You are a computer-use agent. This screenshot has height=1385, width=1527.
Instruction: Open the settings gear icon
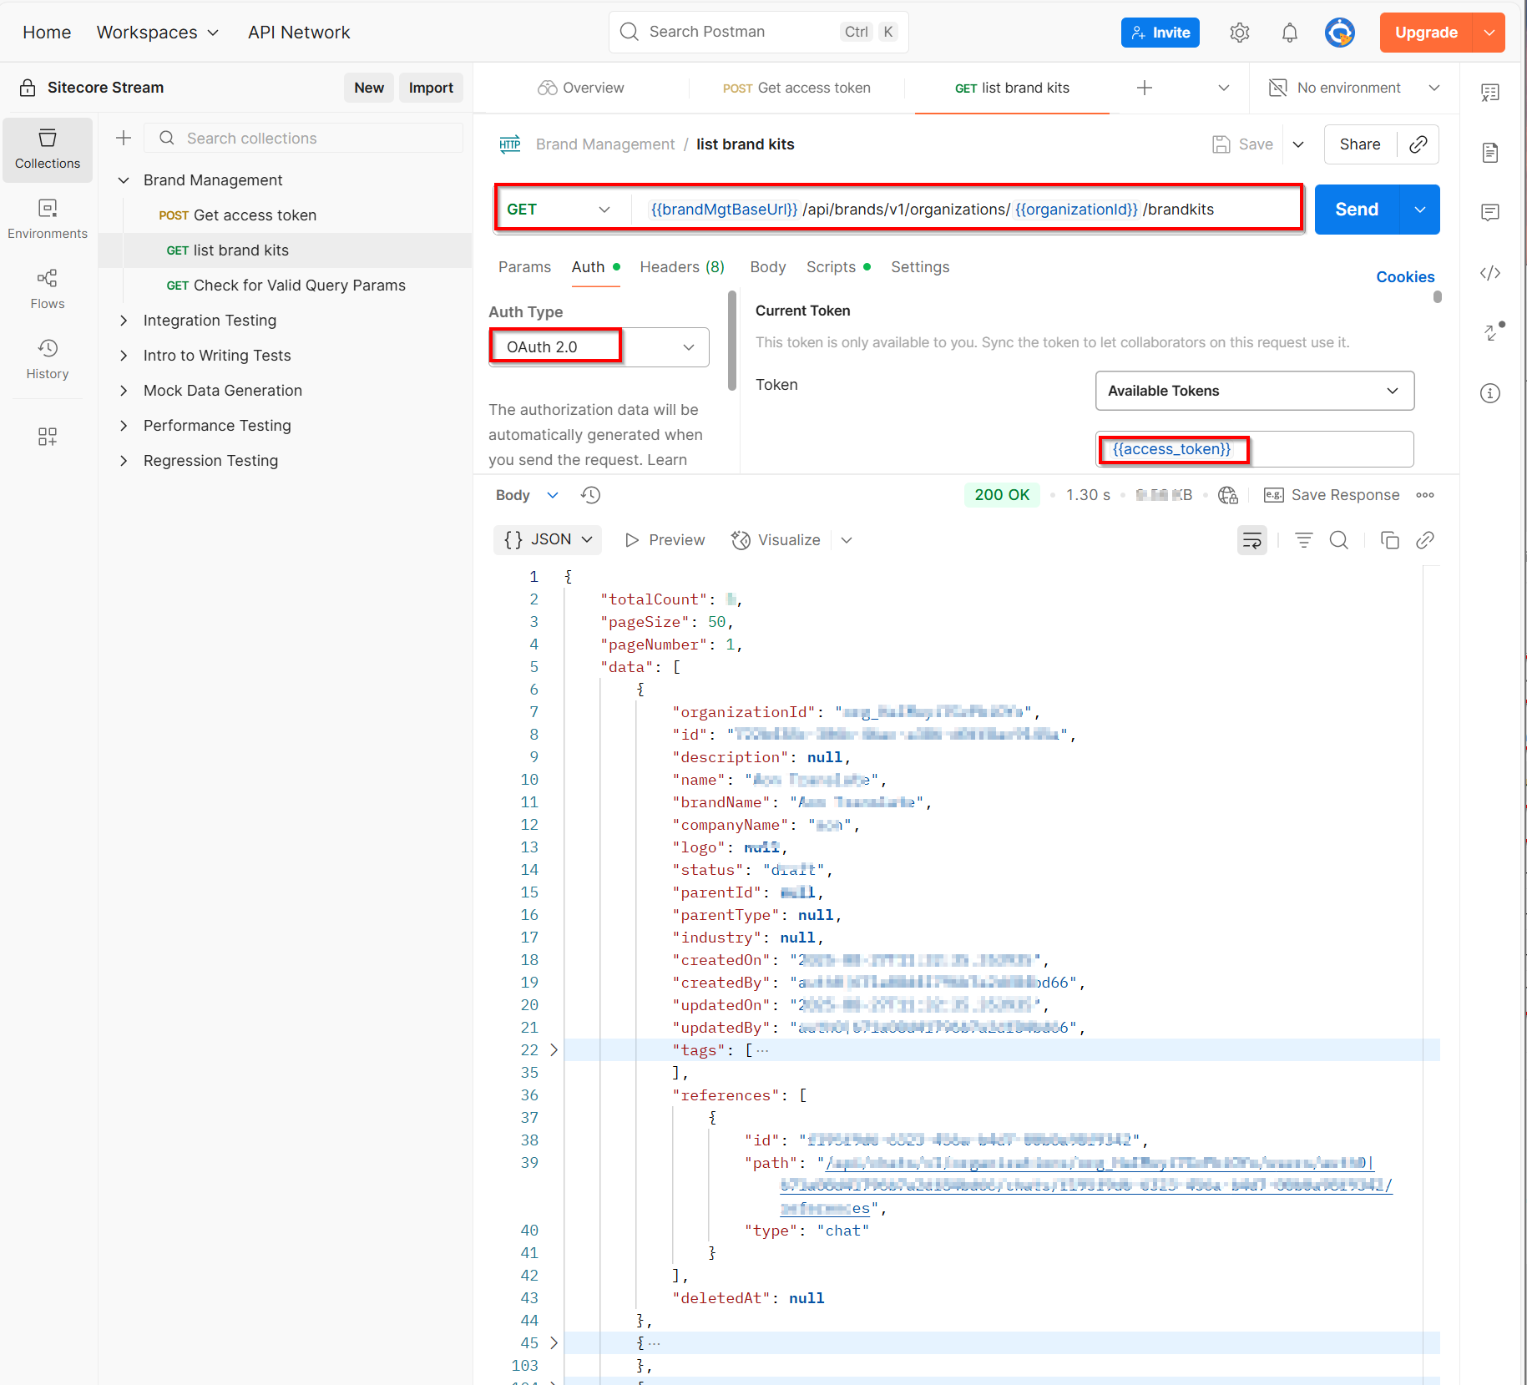(1239, 33)
